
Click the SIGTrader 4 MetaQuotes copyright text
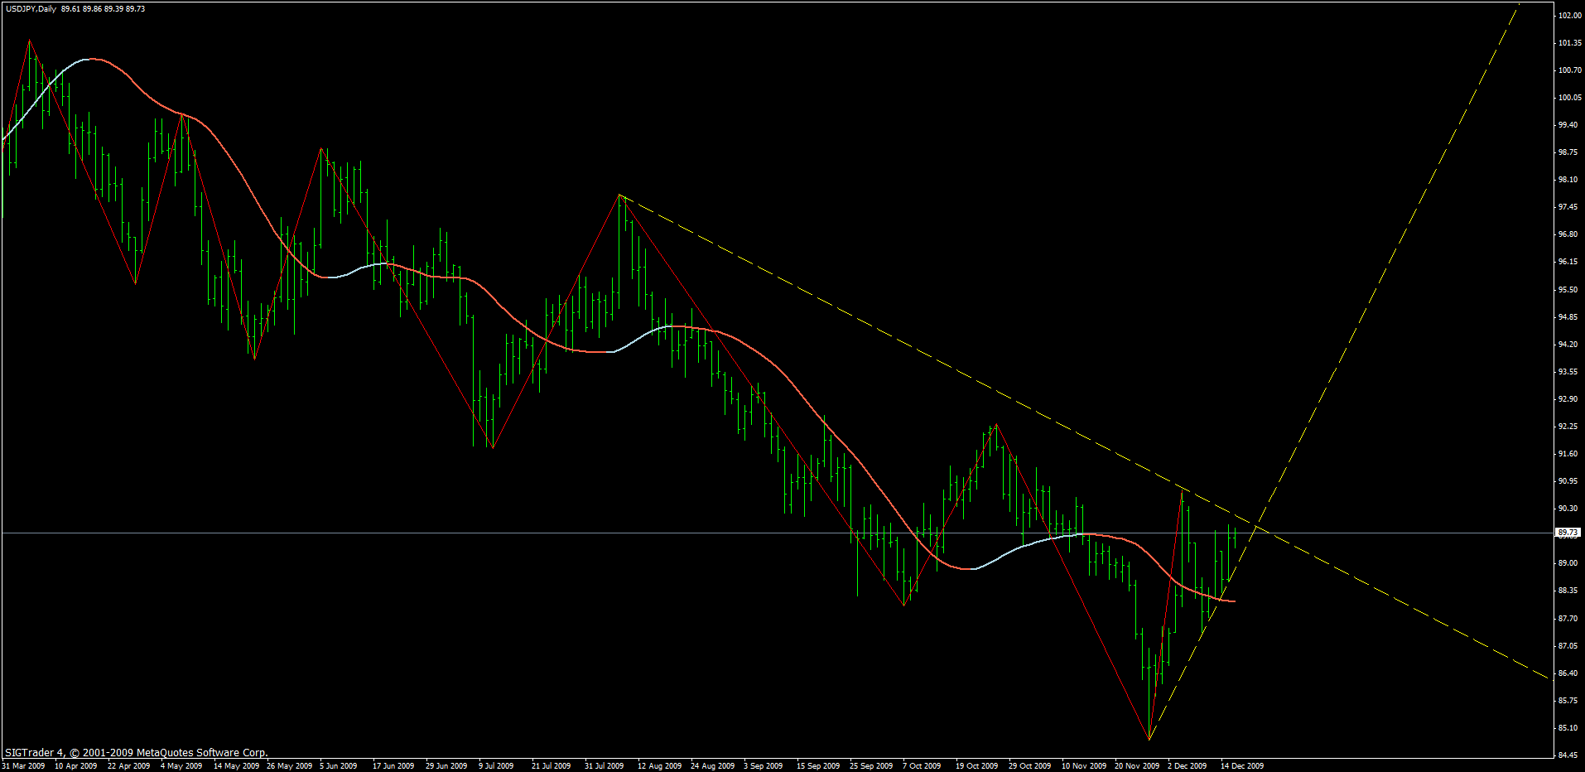coord(137,753)
